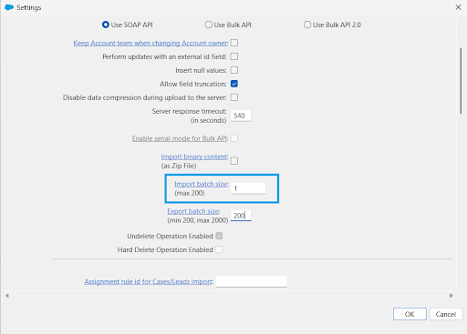Click the Import batch size input field
The image size is (467, 334).
(248, 188)
